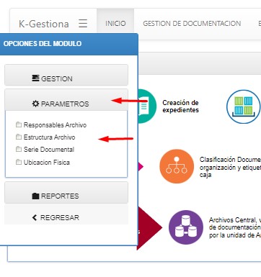
Task: Click the Archivos Central description text
Action: pyautogui.click(x=235, y=227)
